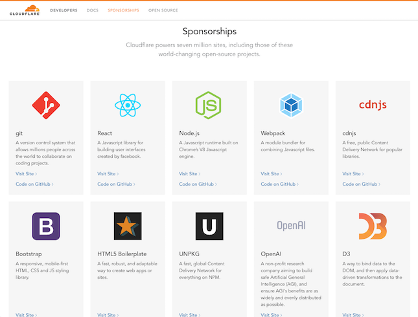Click the 'UNPKG' card title

[x=189, y=254]
